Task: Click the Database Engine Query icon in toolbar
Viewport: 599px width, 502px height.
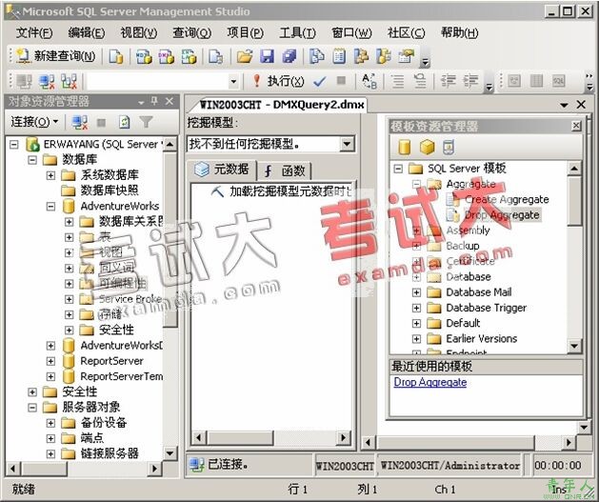Action: coord(116,56)
